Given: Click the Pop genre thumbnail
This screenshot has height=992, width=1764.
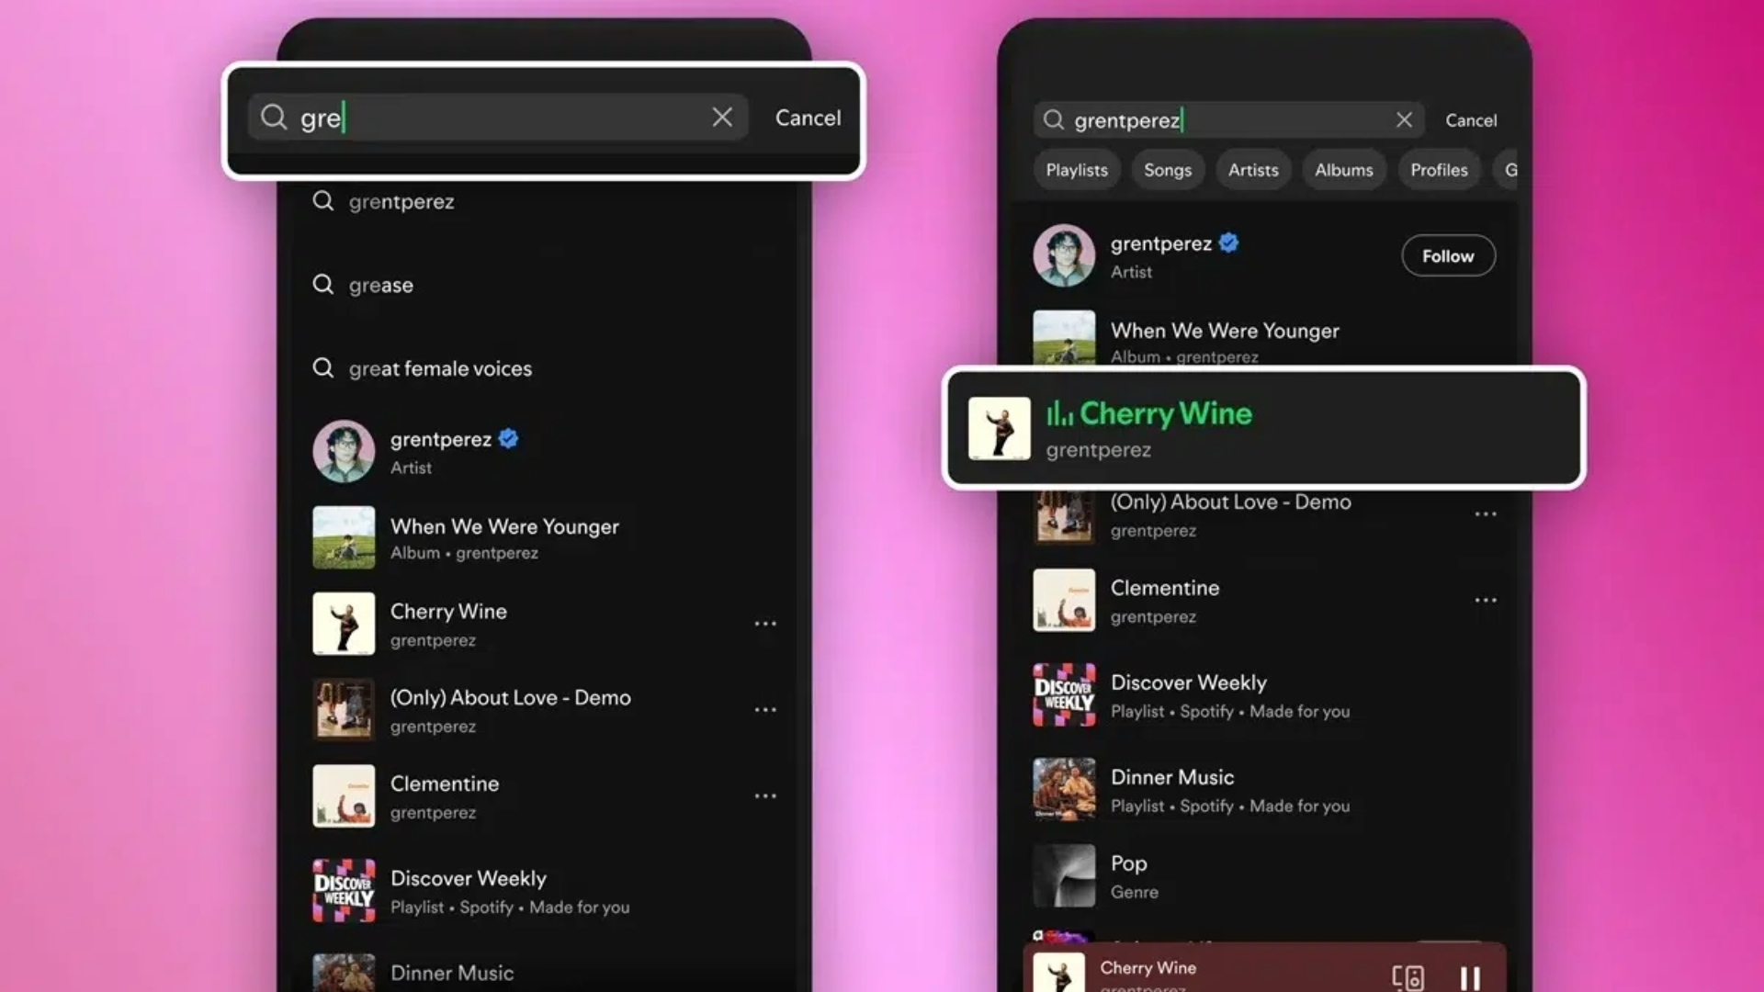Looking at the screenshot, I should pos(1064,876).
